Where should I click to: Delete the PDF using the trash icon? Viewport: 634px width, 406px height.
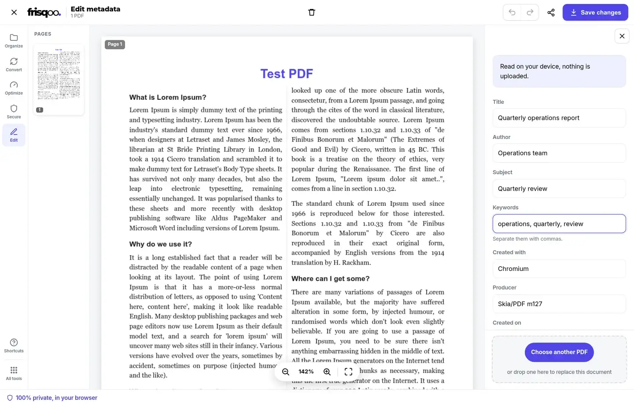tap(312, 12)
